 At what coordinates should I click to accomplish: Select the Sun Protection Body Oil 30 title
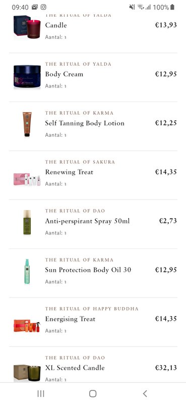coord(88,270)
